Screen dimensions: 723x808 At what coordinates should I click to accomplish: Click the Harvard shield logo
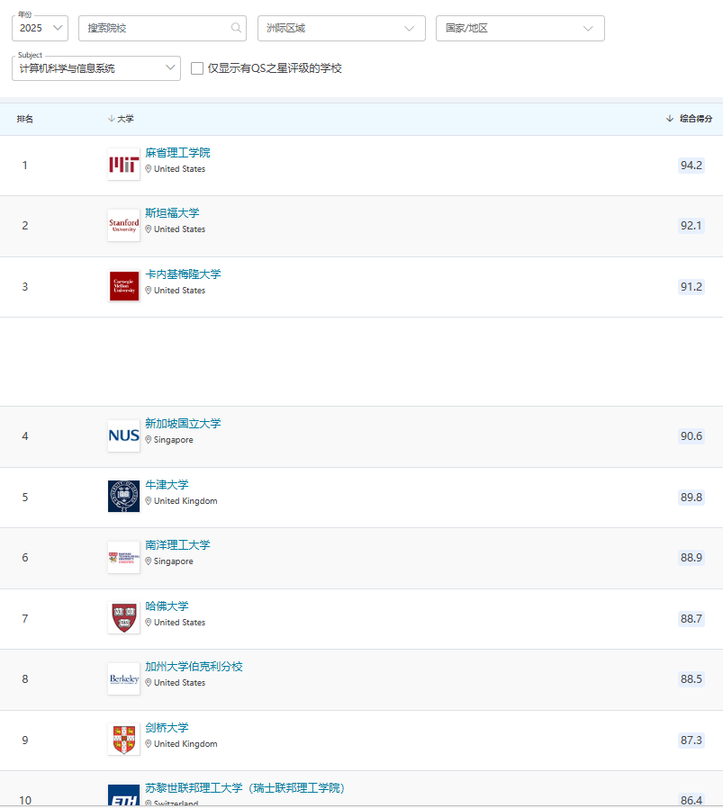[x=123, y=618]
